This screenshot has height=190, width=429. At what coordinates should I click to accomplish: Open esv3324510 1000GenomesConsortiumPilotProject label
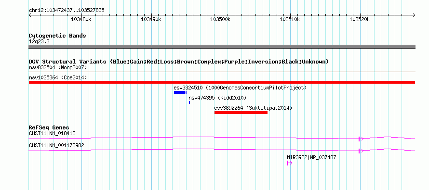pos(240,88)
